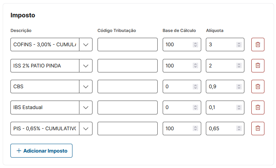Open the COFINS description dropdown
The height and width of the screenshot is (168, 276).
click(x=86, y=45)
